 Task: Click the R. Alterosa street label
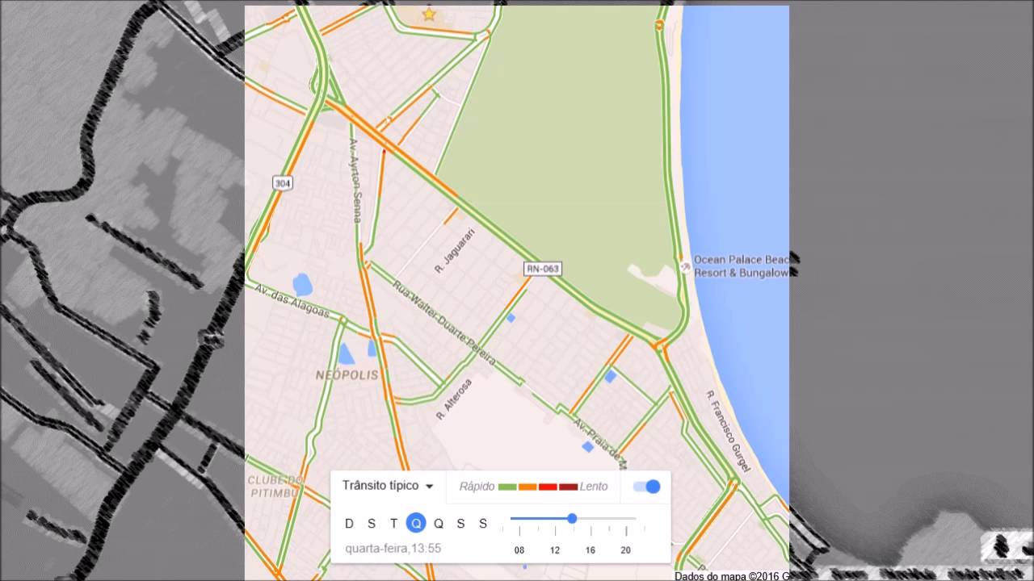(x=454, y=399)
